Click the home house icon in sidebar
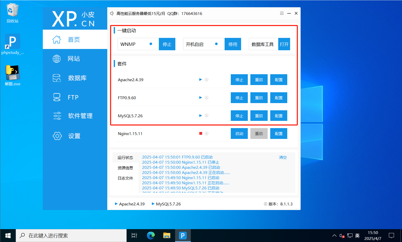 (57, 39)
